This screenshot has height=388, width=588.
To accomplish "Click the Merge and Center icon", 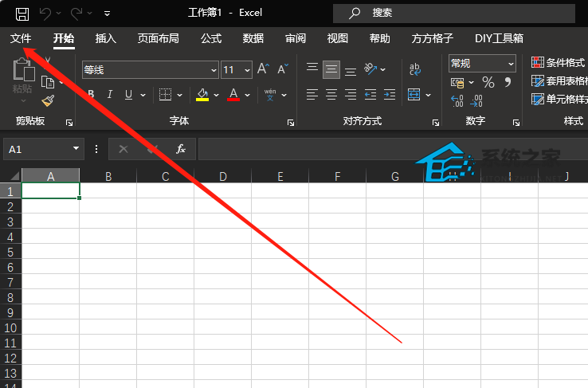I will click(x=414, y=95).
